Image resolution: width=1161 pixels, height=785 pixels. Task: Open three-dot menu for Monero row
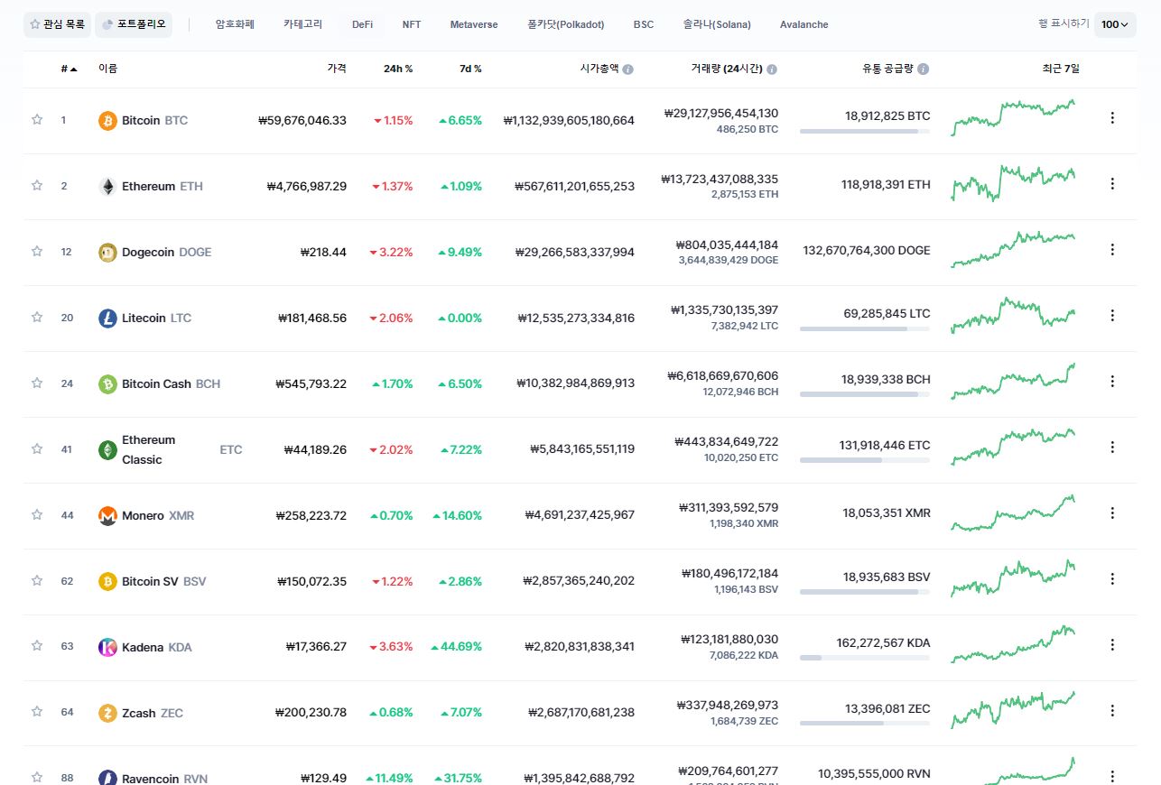click(x=1112, y=513)
